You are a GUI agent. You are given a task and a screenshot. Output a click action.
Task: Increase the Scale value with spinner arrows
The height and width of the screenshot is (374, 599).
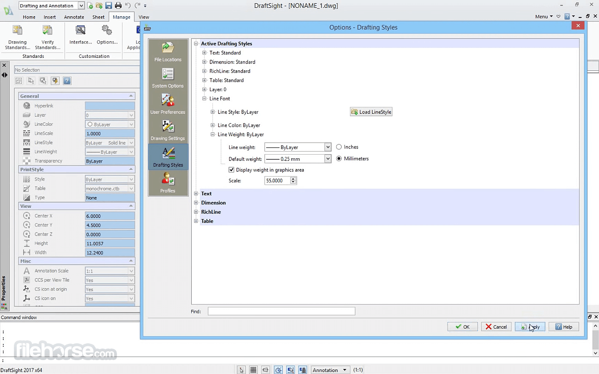(x=293, y=179)
